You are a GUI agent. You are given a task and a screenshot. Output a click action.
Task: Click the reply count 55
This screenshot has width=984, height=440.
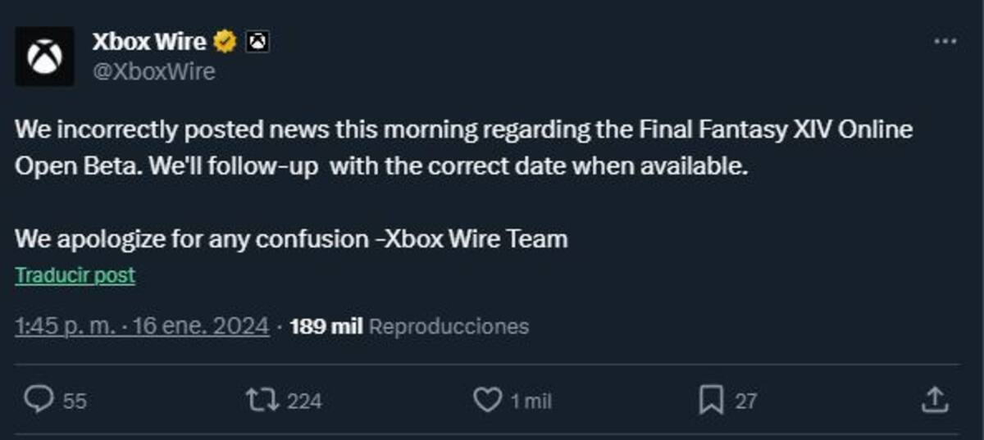75,401
